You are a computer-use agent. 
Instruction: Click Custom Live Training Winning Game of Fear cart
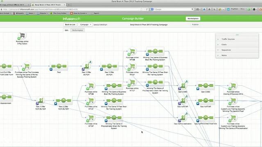coord(233,100)
